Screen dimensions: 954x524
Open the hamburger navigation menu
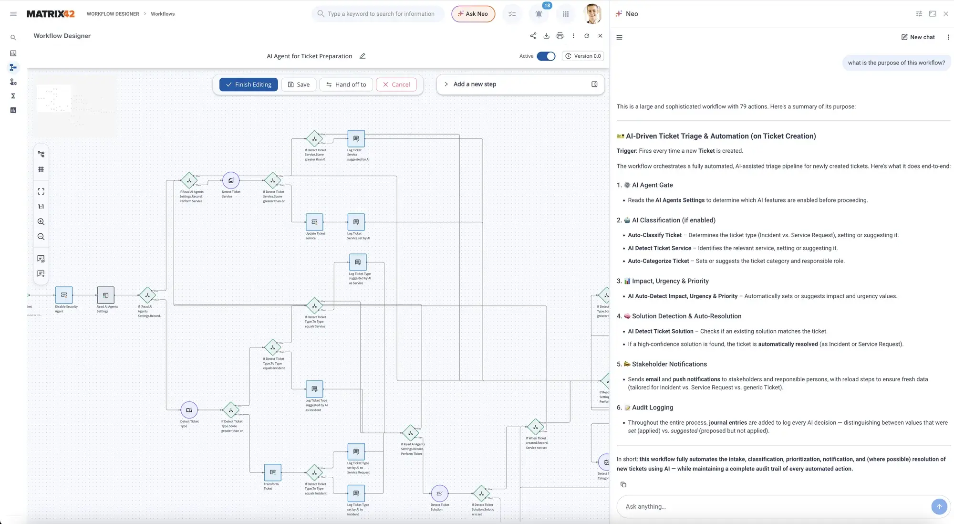click(x=13, y=14)
